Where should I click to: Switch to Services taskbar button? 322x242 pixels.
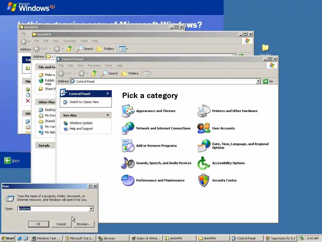coord(113,238)
